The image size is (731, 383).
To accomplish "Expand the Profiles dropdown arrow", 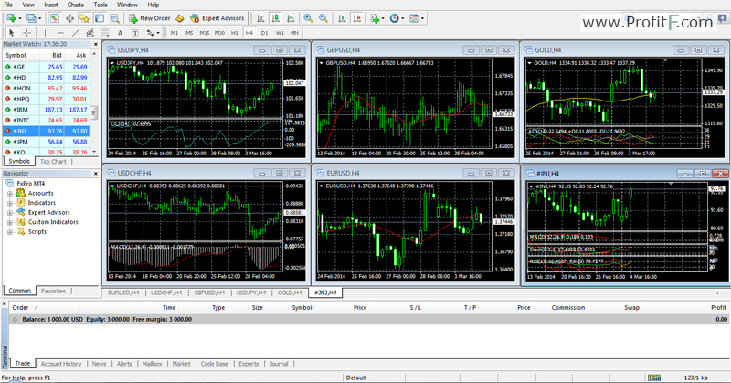I will (39, 18).
